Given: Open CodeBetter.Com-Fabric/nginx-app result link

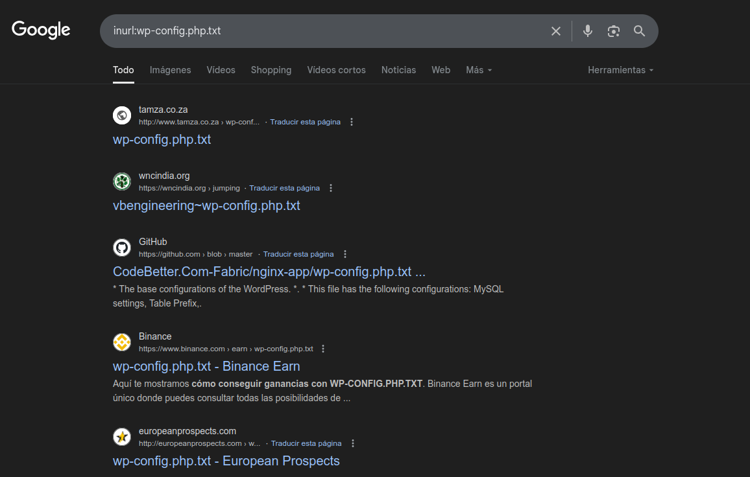Looking at the screenshot, I should tap(269, 272).
